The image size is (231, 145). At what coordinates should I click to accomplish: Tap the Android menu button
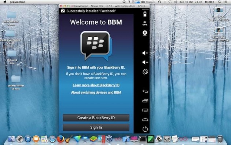[x=145, y=110]
